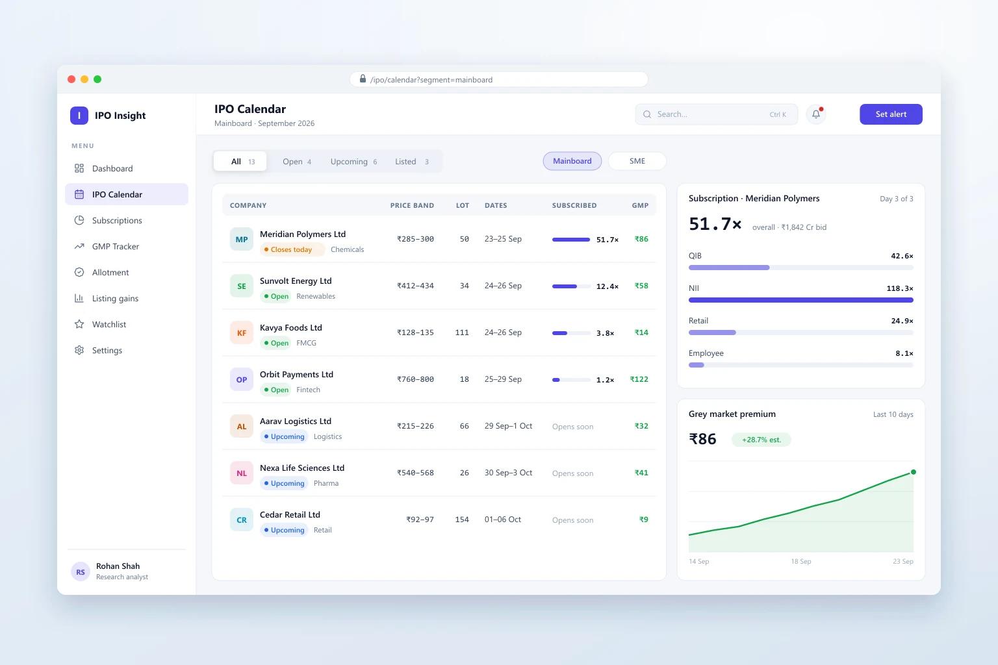This screenshot has height=665, width=998.
Task: Click the Settings gear icon
Action: coord(79,350)
